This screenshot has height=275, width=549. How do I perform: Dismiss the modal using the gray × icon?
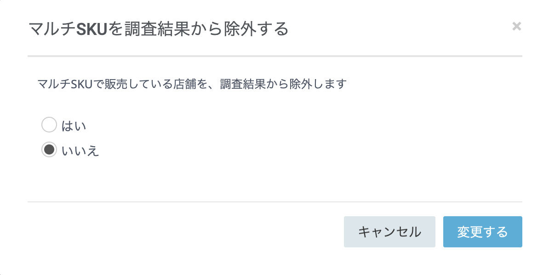point(517,26)
